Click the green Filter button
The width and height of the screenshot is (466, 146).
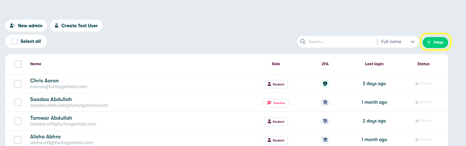tap(435, 43)
